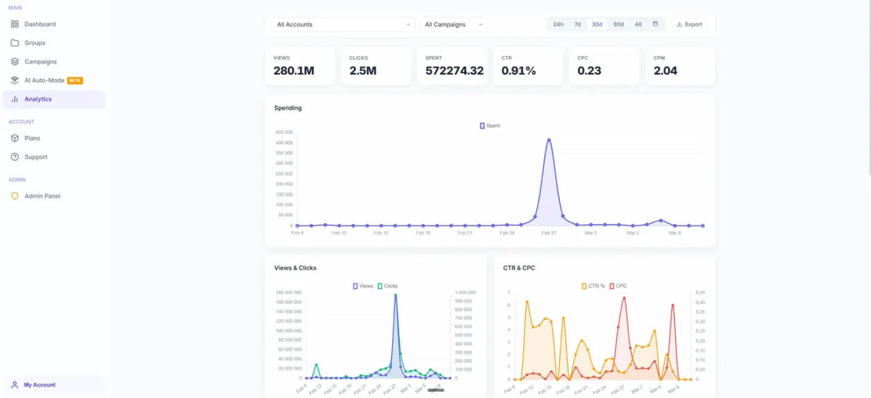The height and width of the screenshot is (398, 871).
Task: Select the 24h time range
Action: click(558, 24)
